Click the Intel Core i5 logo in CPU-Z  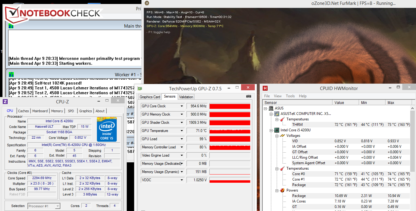pyautogui.click(x=107, y=129)
